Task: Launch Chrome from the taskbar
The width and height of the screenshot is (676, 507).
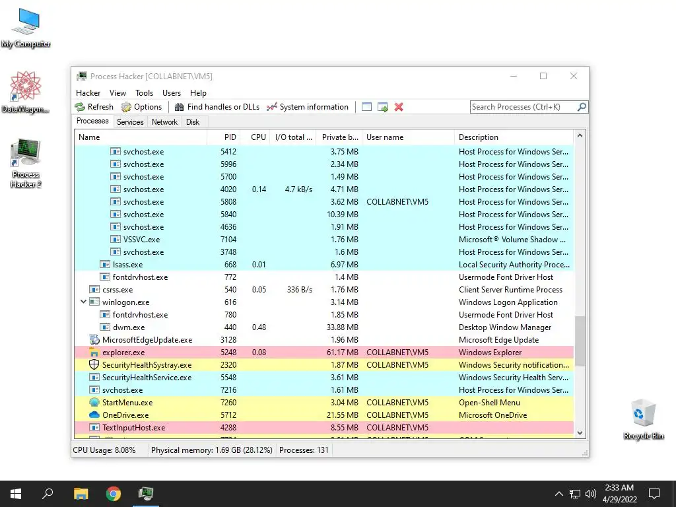Action: tap(114, 494)
